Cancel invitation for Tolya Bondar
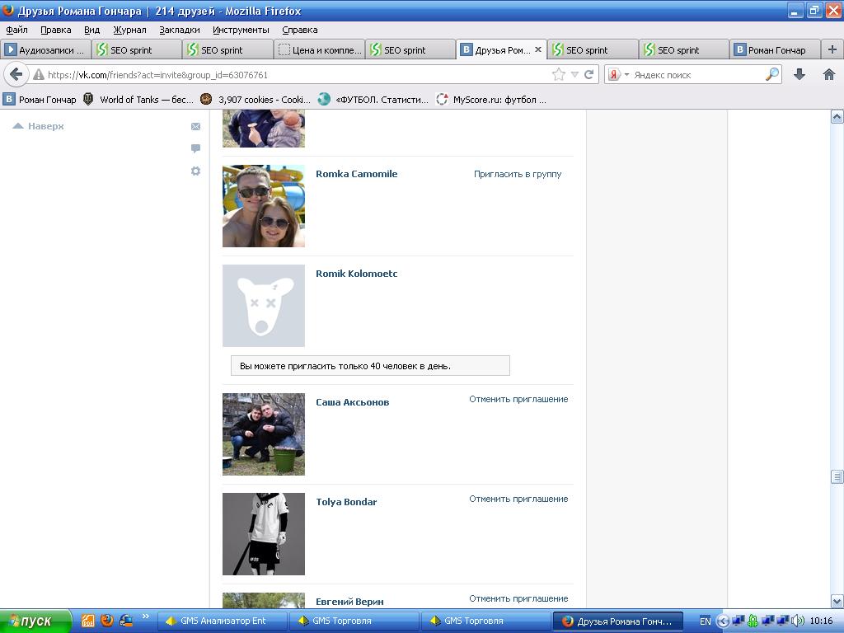844x633 pixels. [518, 499]
